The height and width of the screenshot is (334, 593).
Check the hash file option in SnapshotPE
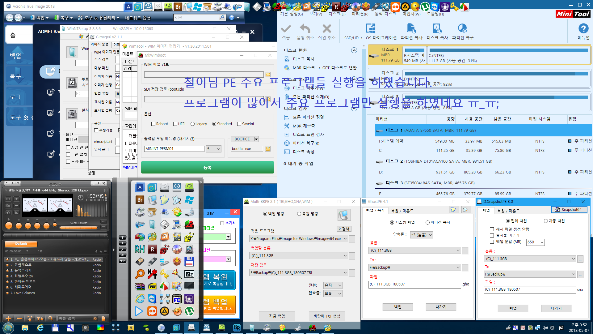(x=510, y=229)
